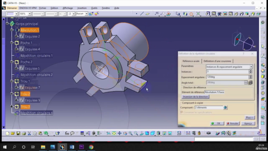Click the Cut scissors icon
The image size is (268, 151).
(29, 133)
